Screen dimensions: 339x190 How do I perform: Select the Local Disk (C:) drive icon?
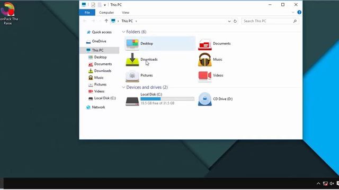132,101
